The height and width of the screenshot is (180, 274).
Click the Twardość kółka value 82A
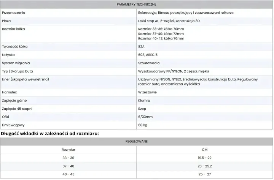point(141,47)
